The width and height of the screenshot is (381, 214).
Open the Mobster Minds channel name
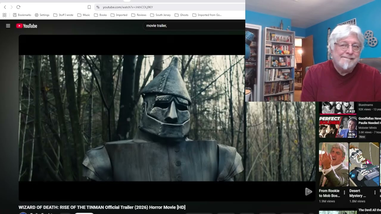pyautogui.click(x=367, y=128)
